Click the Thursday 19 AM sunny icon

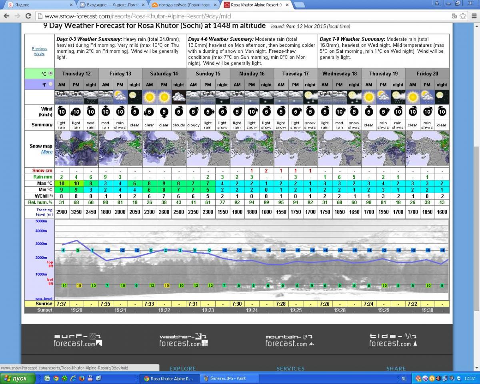[369, 97]
